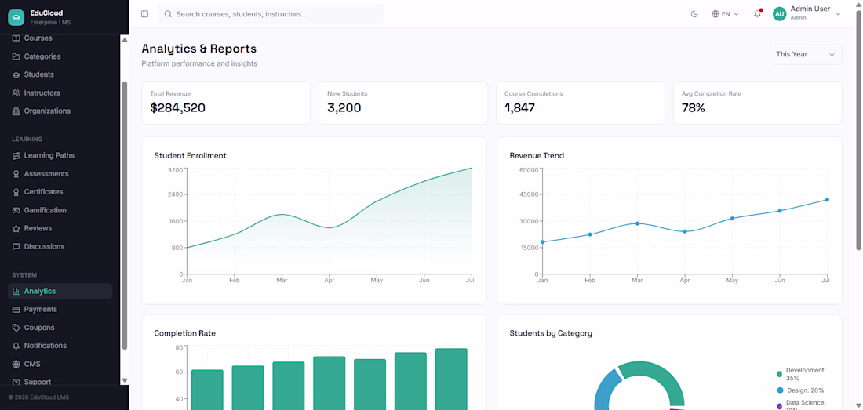Image resolution: width=863 pixels, height=410 pixels.
Task: Click the EduCloud graduation cap logo
Action: point(16,17)
